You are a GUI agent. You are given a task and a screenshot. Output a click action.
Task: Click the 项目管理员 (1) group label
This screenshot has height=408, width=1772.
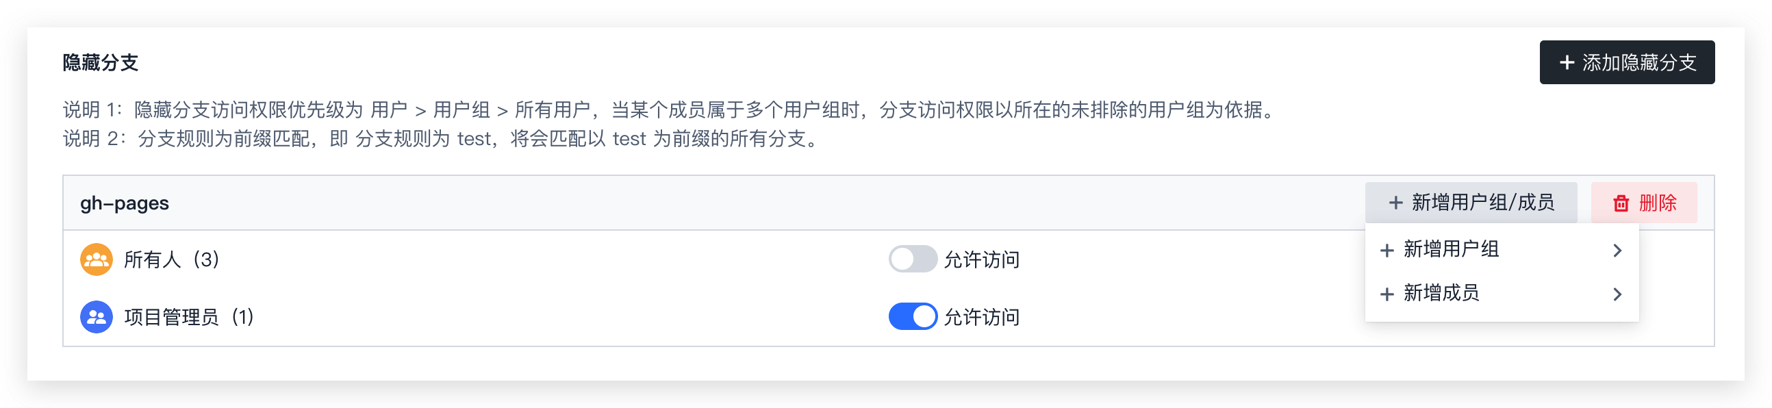pos(188,317)
